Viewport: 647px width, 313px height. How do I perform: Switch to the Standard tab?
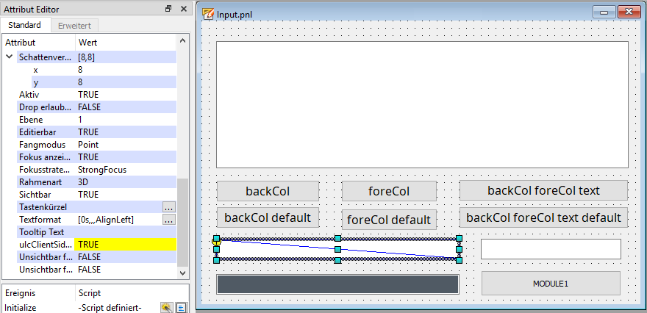click(25, 25)
